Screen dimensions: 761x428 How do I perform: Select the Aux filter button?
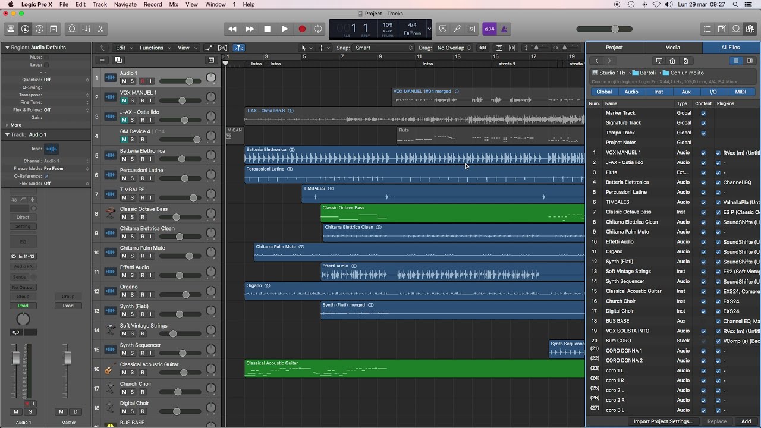coord(686,92)
